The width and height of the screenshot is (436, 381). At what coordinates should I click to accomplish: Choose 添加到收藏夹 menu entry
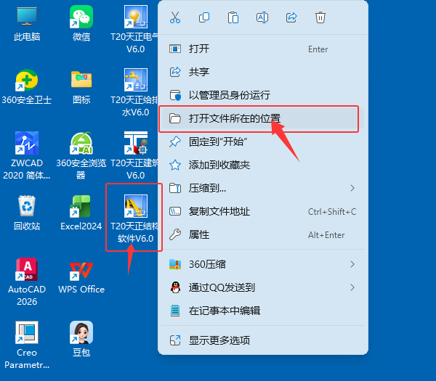click(x=263, y=165)
